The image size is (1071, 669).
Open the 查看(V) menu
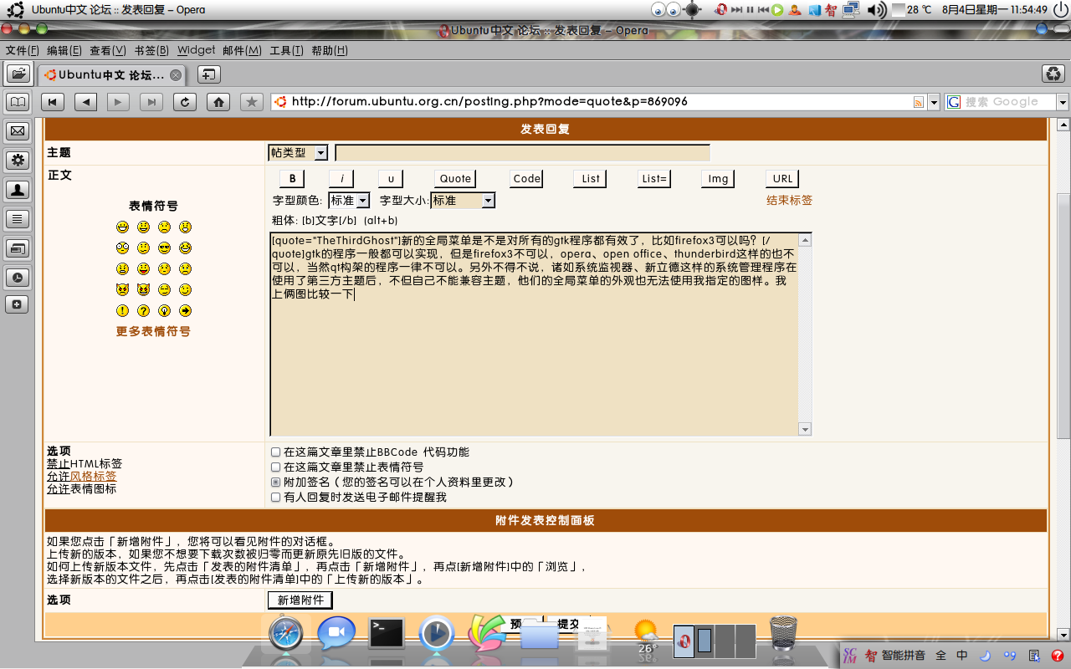coord(108,51)
